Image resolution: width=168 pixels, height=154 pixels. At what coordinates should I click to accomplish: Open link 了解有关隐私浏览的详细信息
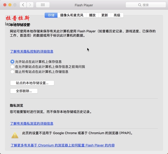(x=32, y=123)
